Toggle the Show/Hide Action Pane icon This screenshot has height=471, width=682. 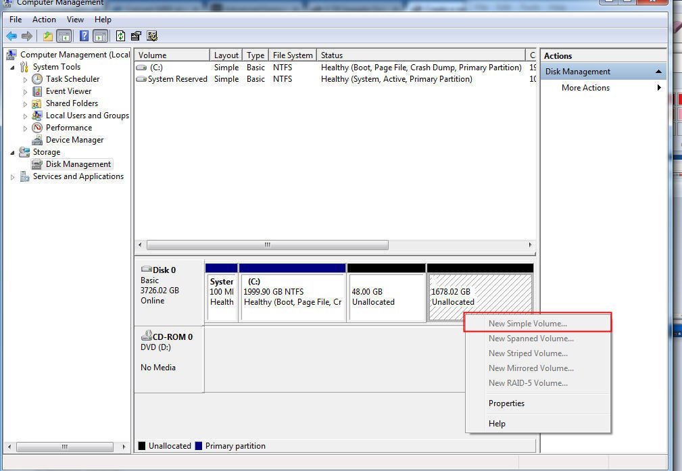tap(101, 36)
